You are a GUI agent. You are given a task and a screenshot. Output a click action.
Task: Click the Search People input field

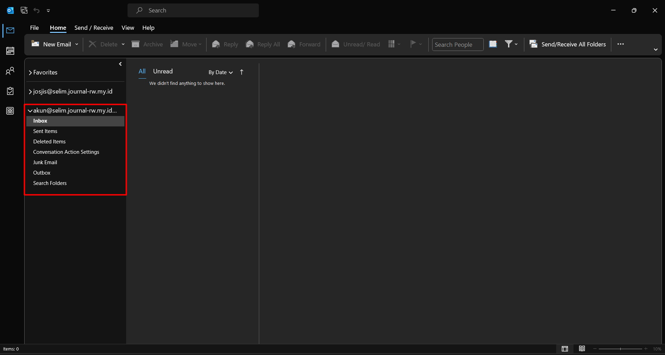457,45
